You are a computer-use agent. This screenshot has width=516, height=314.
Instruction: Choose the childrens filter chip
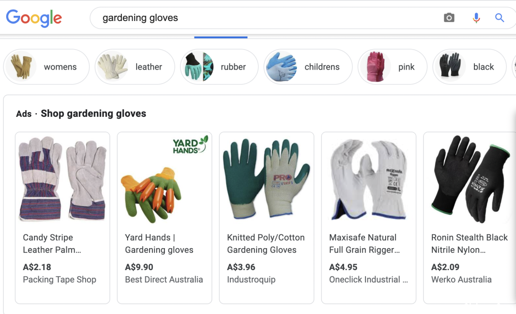(308, 67)
